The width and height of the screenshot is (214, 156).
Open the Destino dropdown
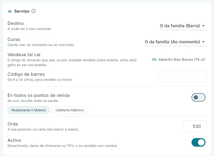coord(183,26)
